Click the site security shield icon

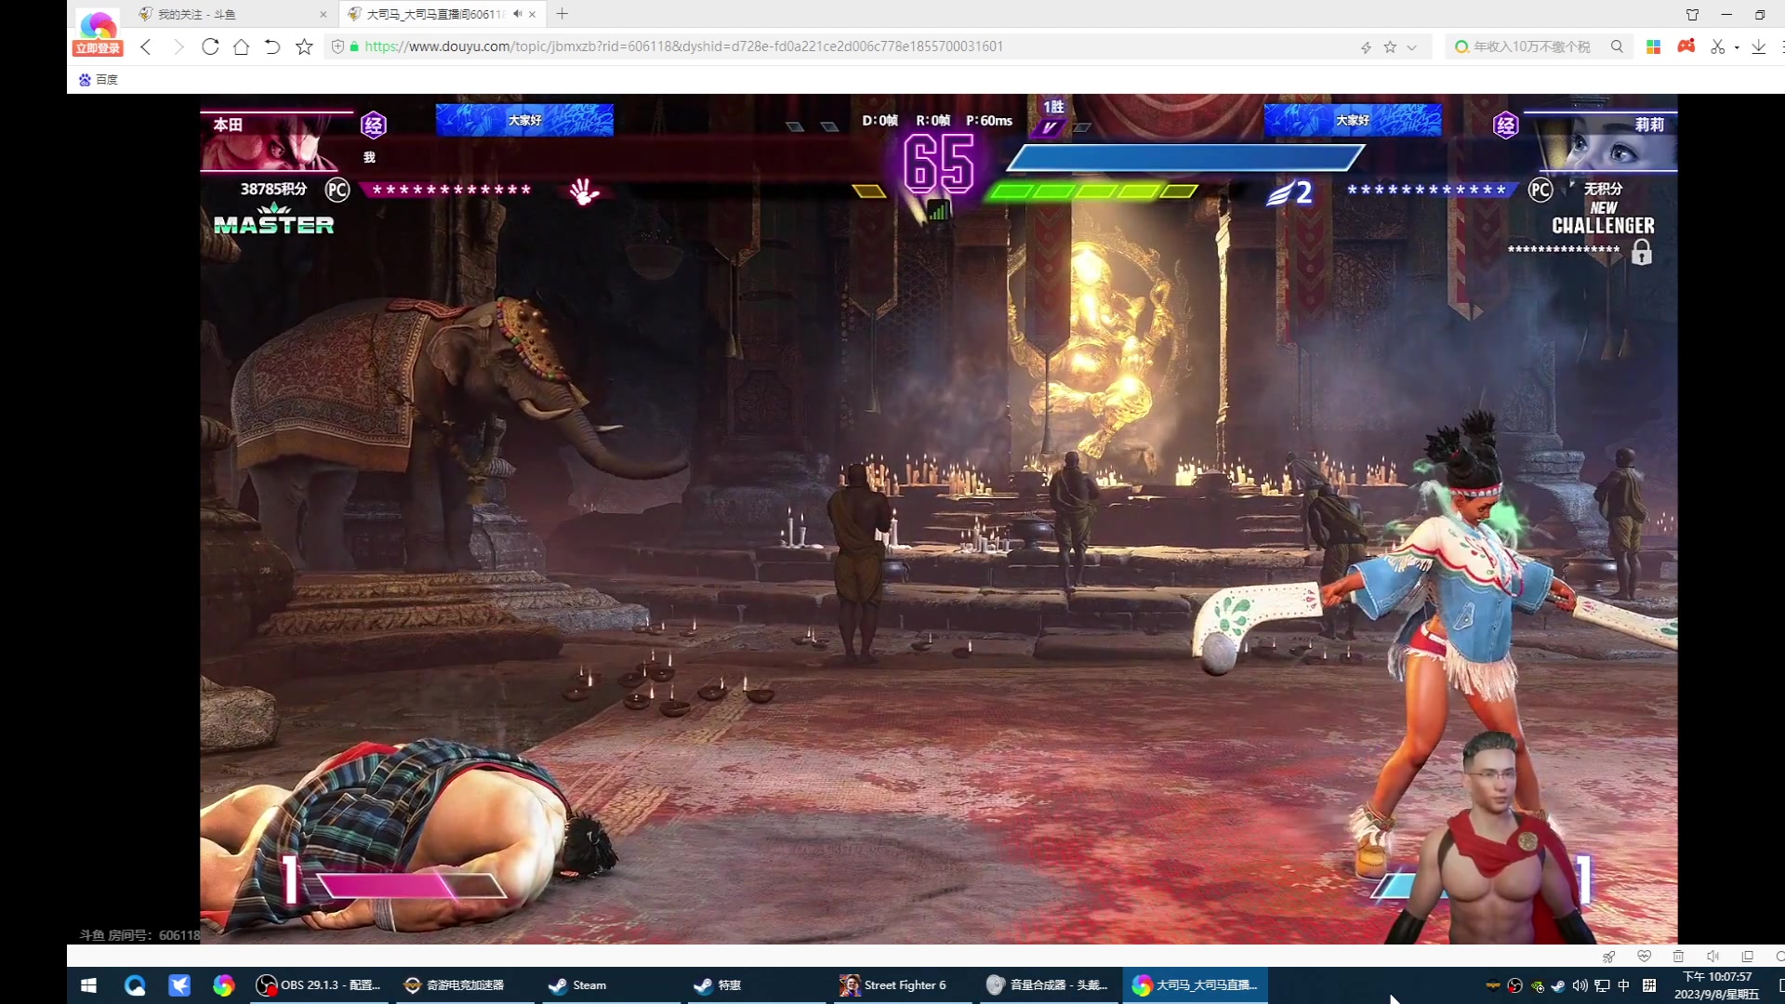338,46
